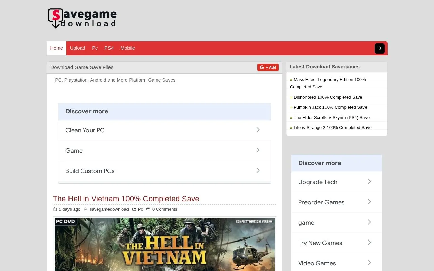
Task: Open The Hell in Vietnam 100% Completed Save title
Action: click(126, 199)
